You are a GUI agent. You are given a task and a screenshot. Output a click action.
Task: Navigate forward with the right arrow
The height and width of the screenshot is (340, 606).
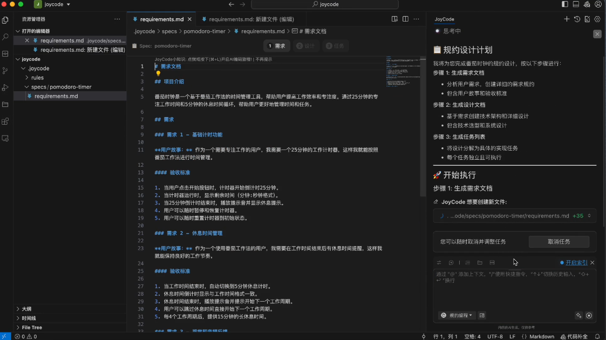(243, 4)
